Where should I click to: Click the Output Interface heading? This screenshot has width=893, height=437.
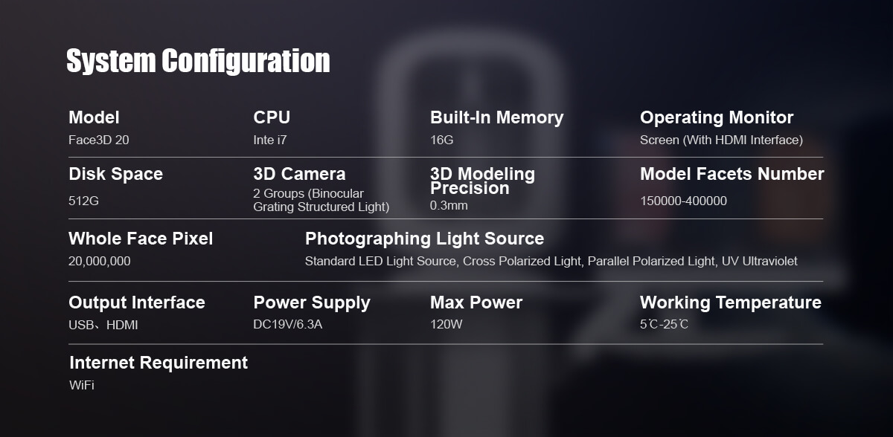137,302
